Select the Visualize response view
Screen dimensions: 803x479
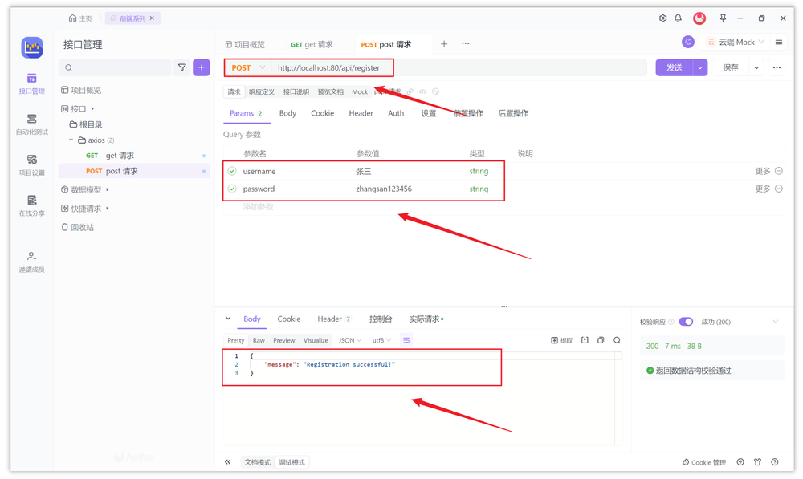click(x=316, y=340)
